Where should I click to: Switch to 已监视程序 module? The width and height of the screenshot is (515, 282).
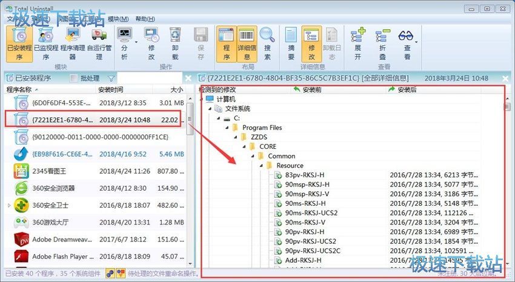click(46, 44)
